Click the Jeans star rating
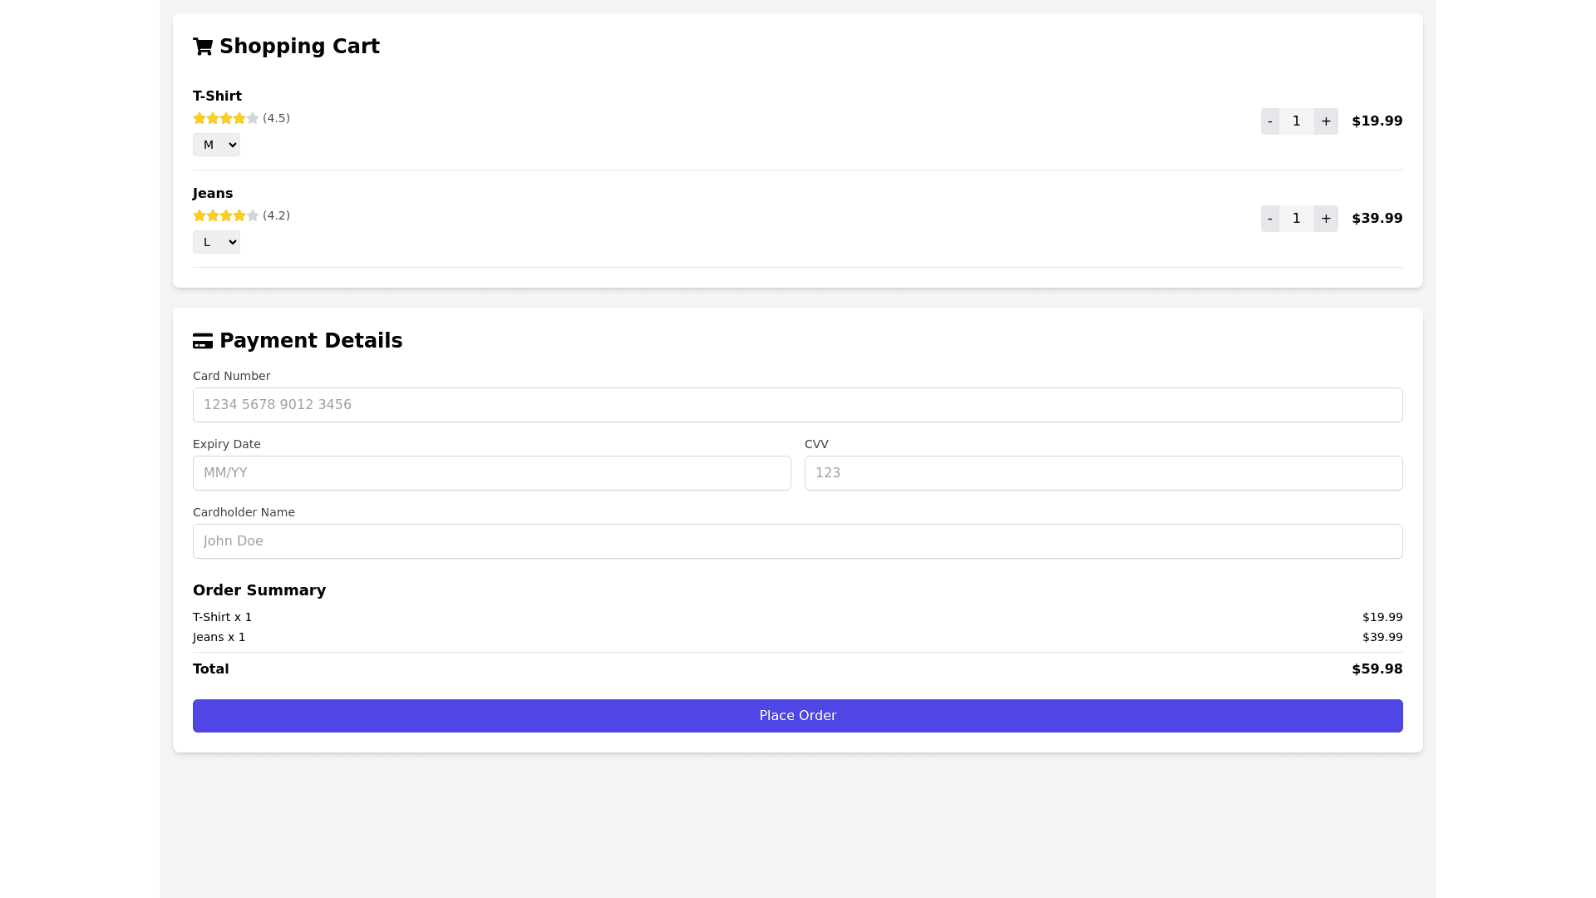Screen dimensions: 1596x898 (226, 215)
